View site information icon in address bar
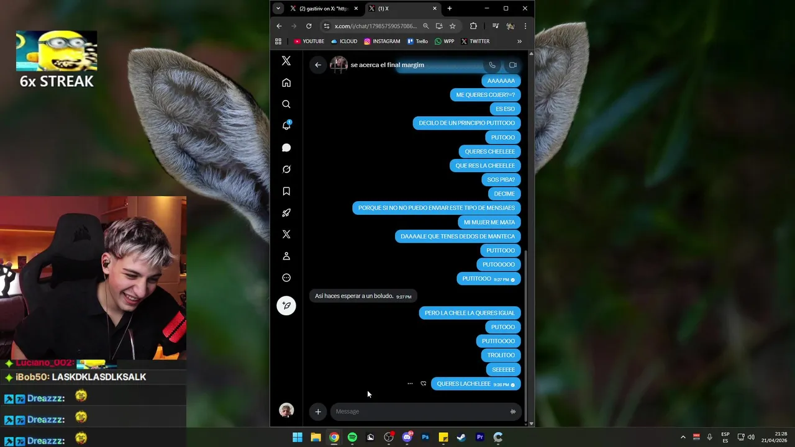Screen dimensions: 795x447 tap(327, 26)
